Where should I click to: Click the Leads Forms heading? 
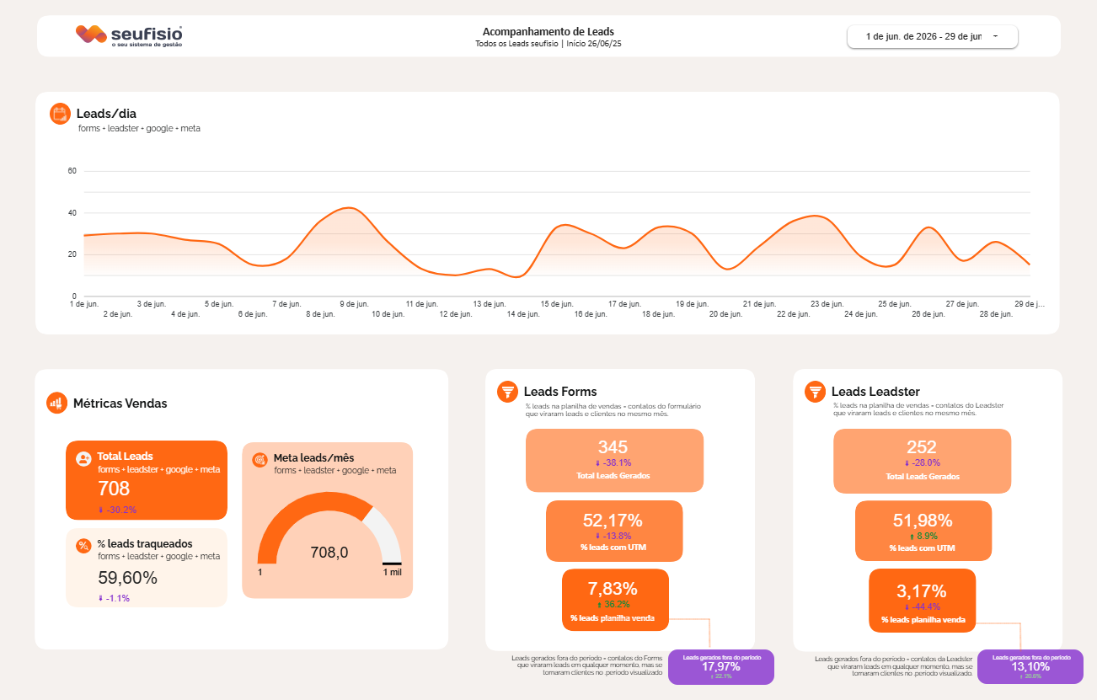point(560,391)
